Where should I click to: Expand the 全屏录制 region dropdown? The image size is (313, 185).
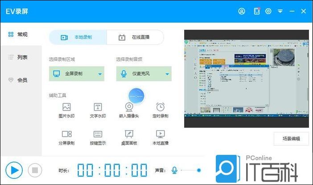click(77, 74)
